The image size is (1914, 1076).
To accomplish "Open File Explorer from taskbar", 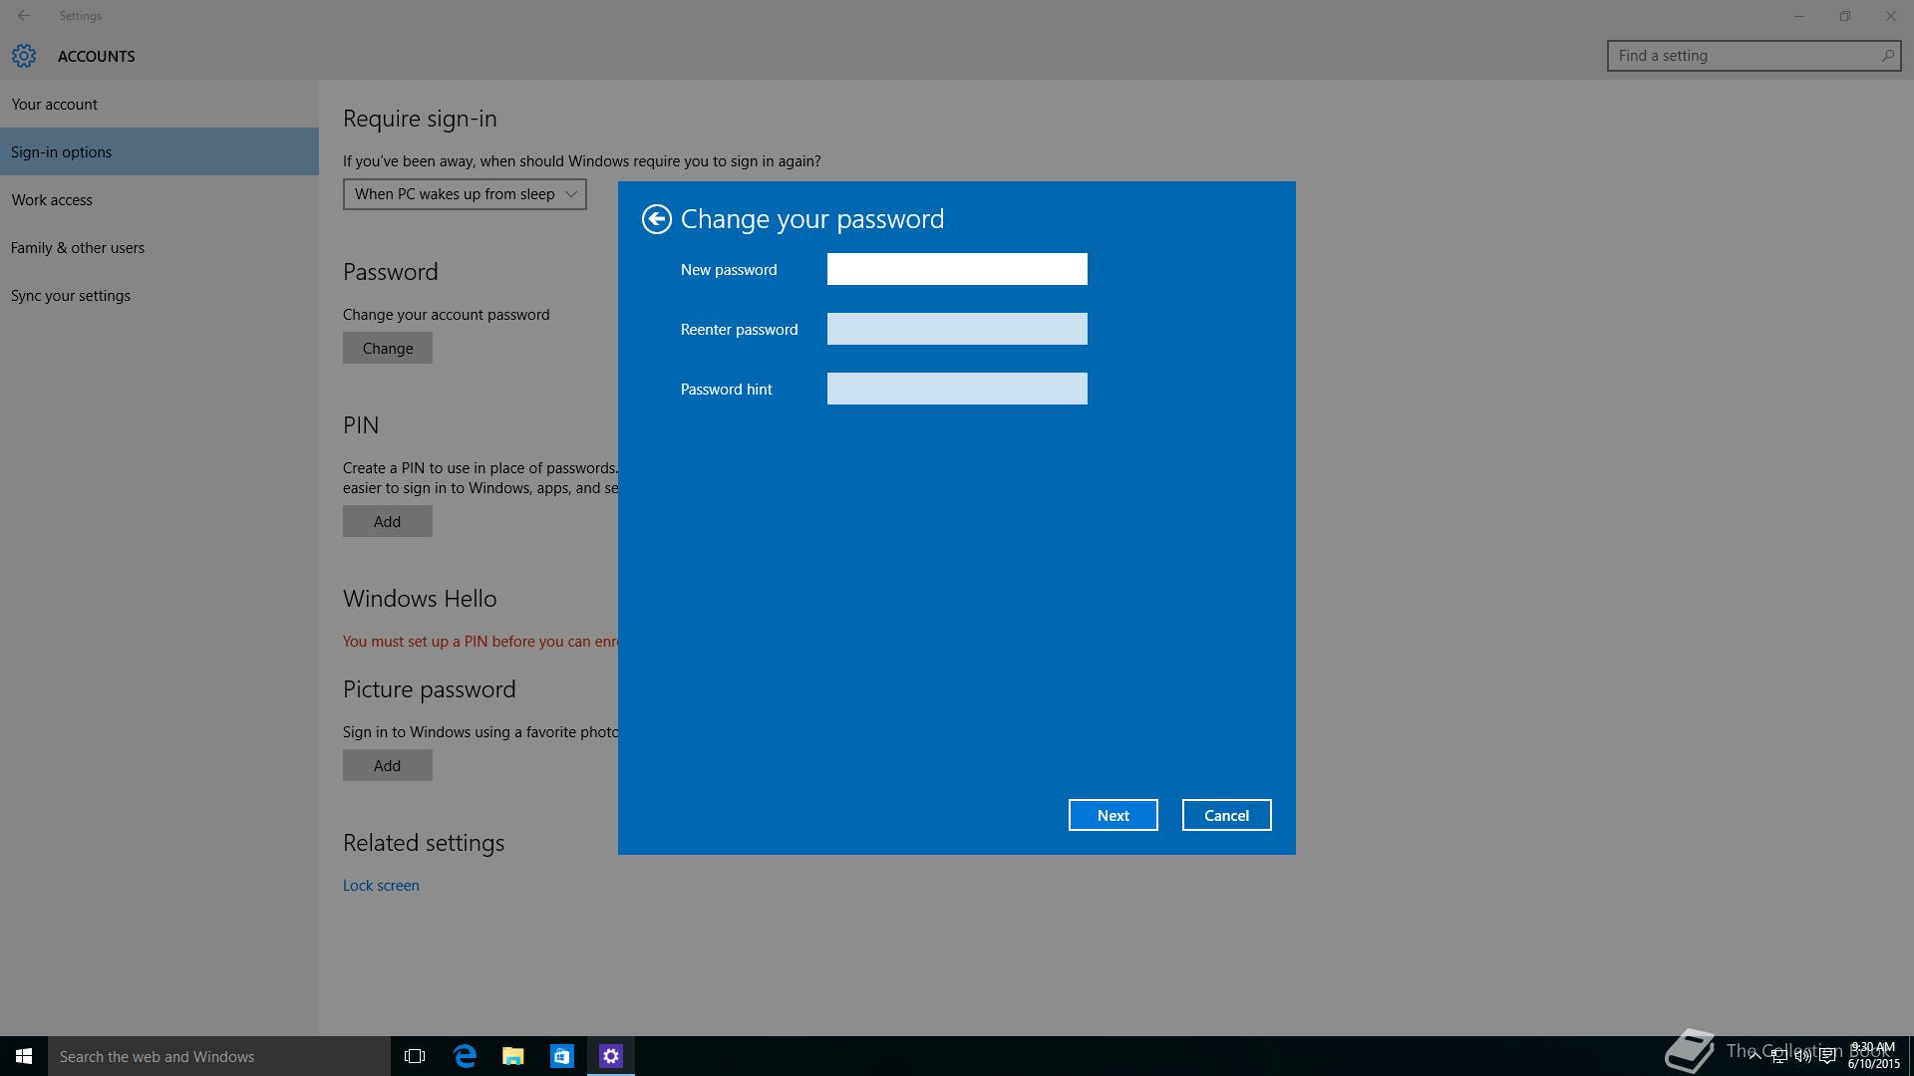I will (513, 1056).
